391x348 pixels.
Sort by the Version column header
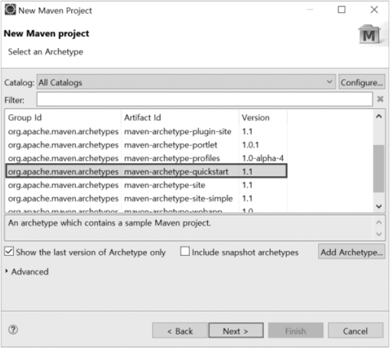point(263,117)
